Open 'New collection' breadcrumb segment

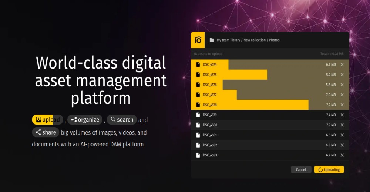click(x=254, y=40)
